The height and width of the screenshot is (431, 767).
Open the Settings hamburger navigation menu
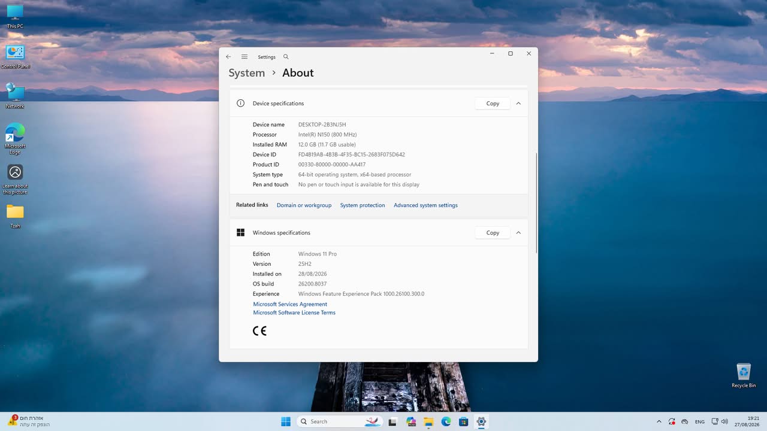click(x=244, y=57)
